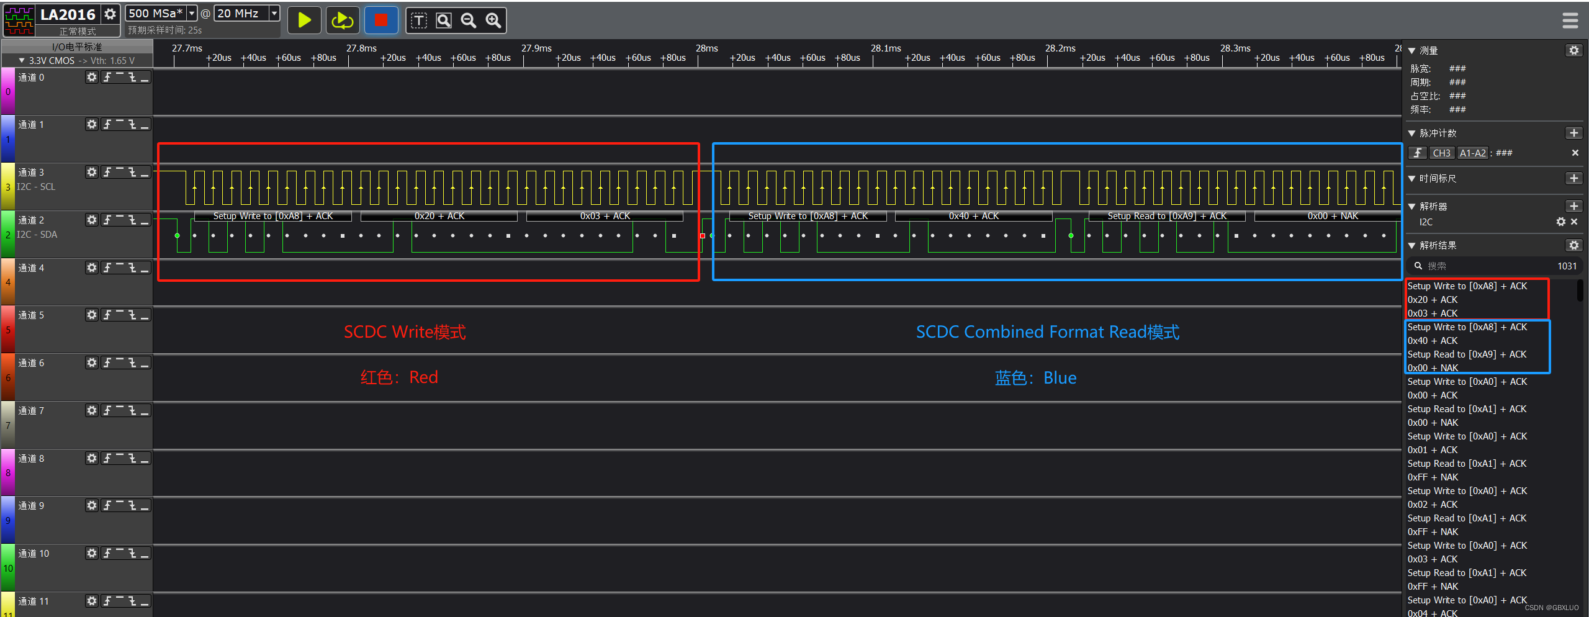Screen dimensions: 1589x617
Task: Open 测量 panel settings gear
Action: (1573, 50)
